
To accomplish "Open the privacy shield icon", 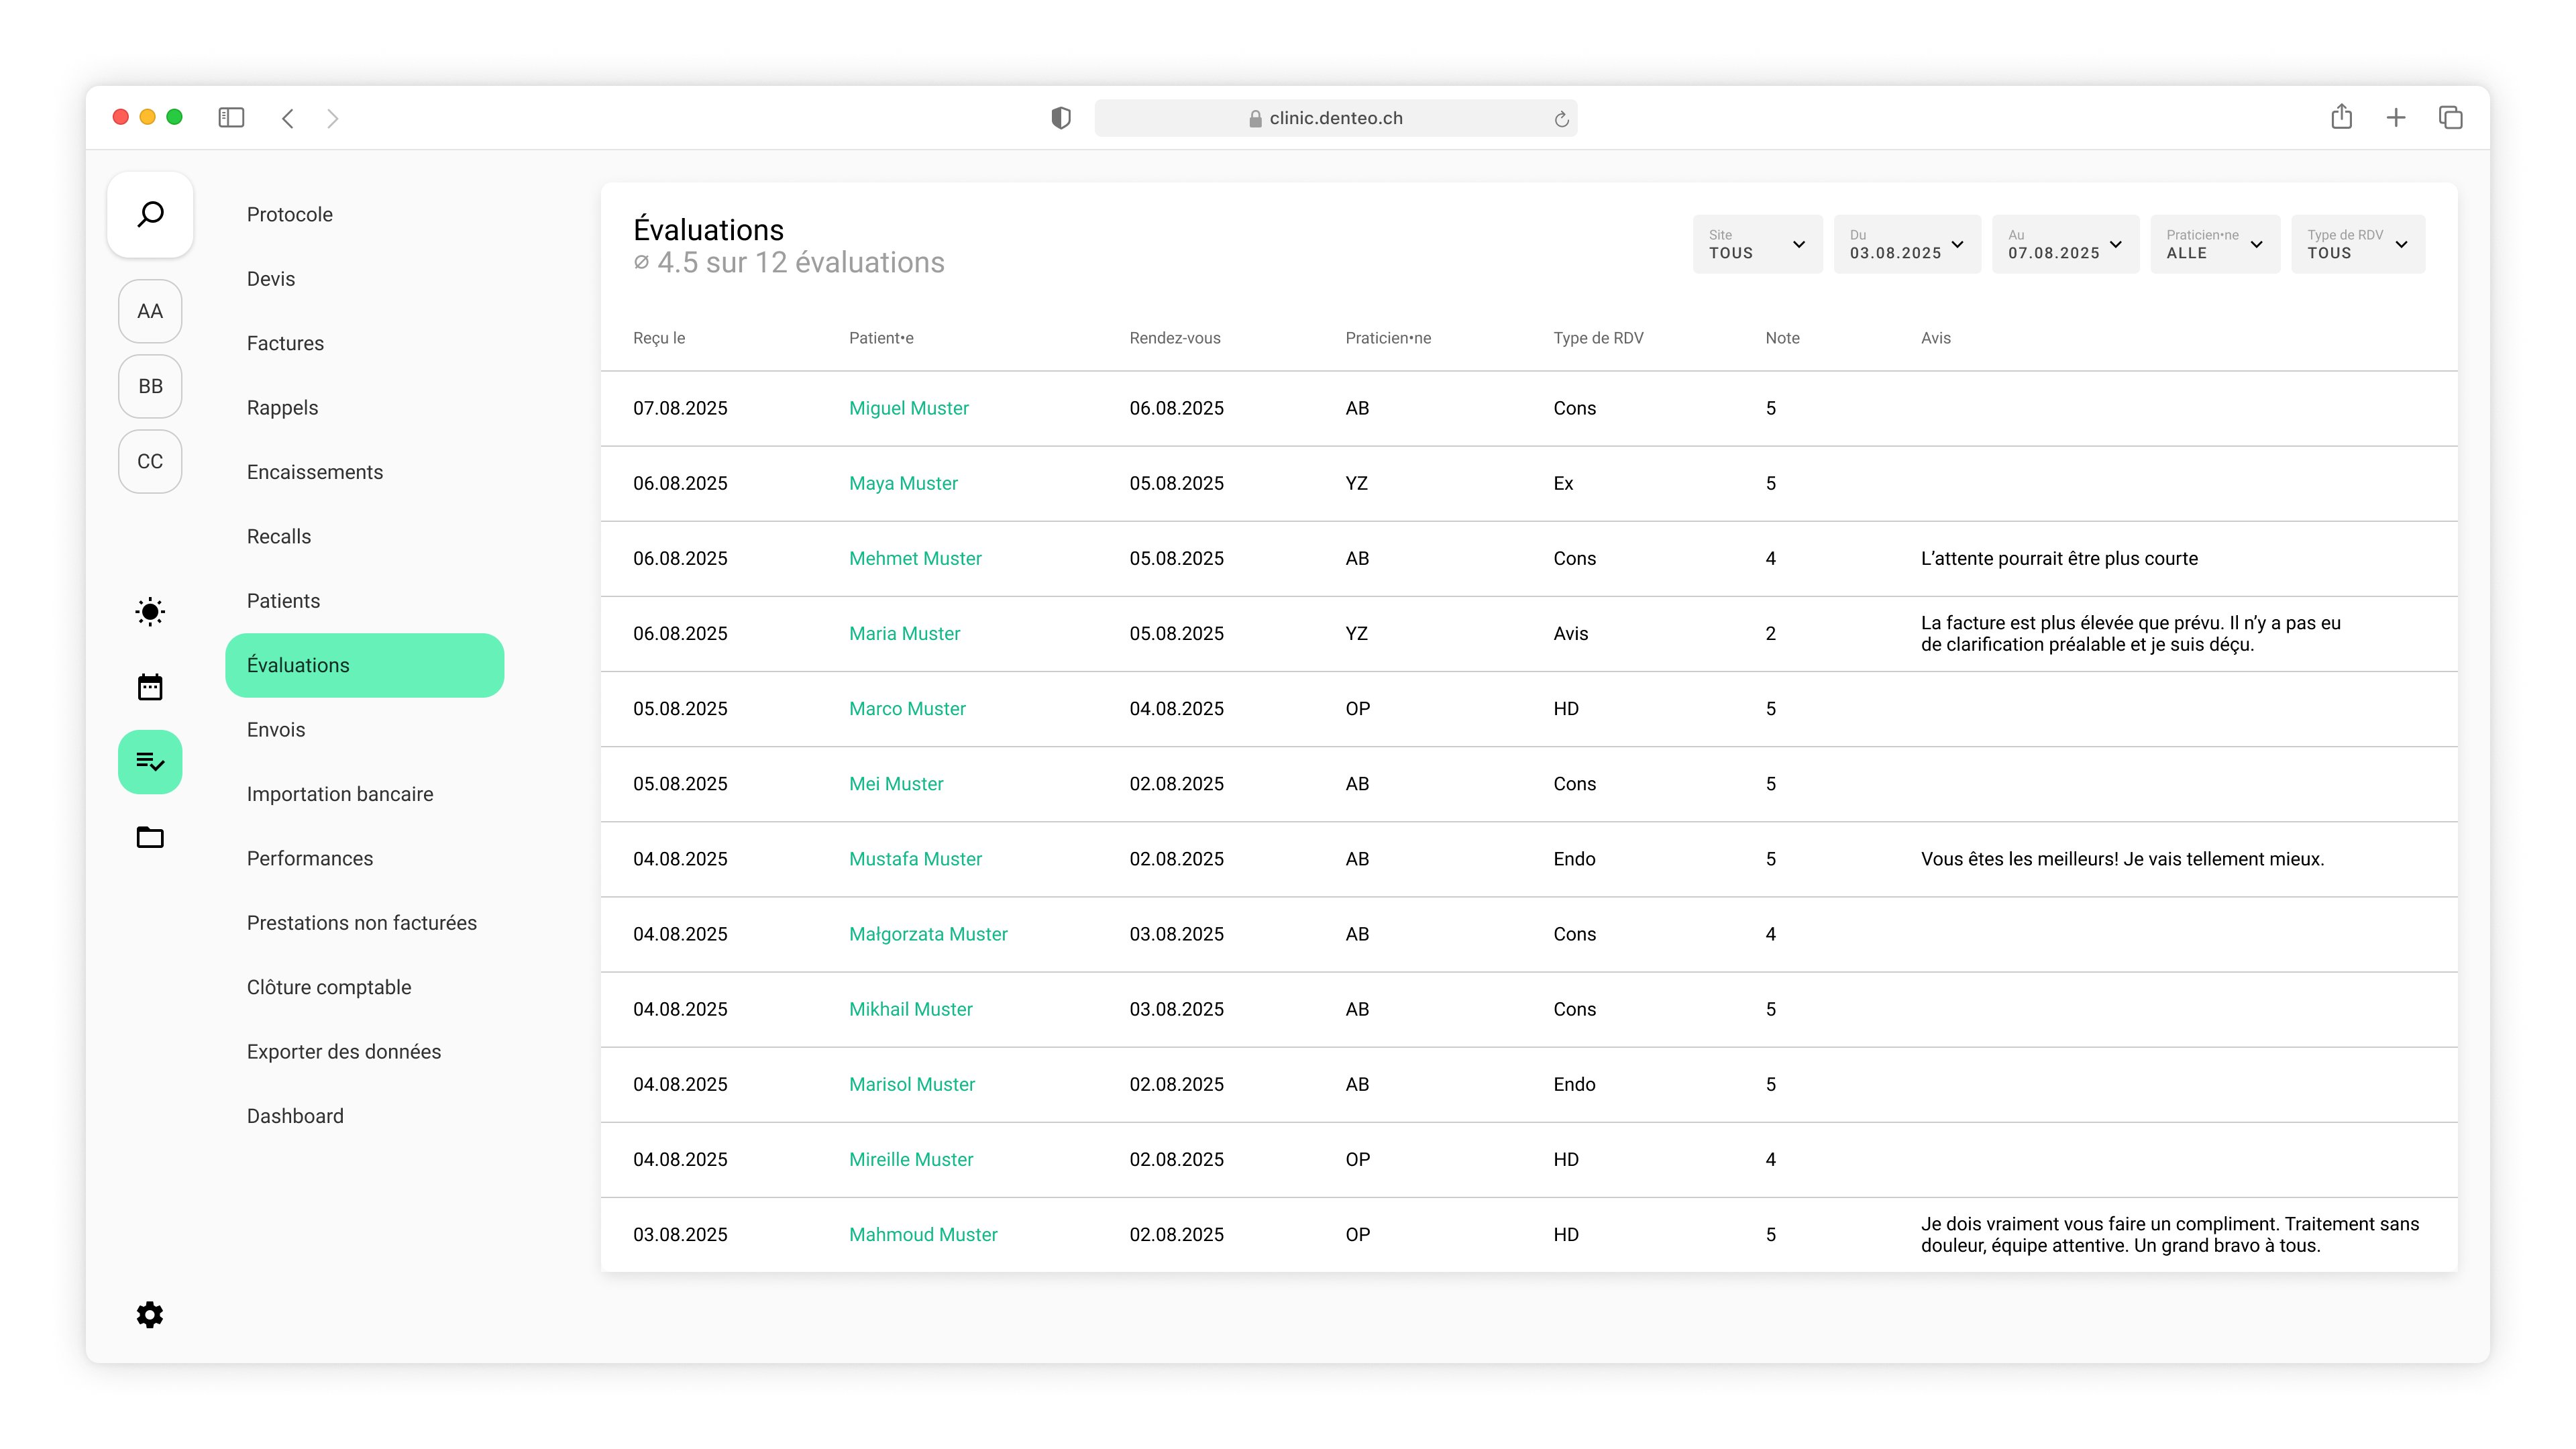I will 1061,118.
